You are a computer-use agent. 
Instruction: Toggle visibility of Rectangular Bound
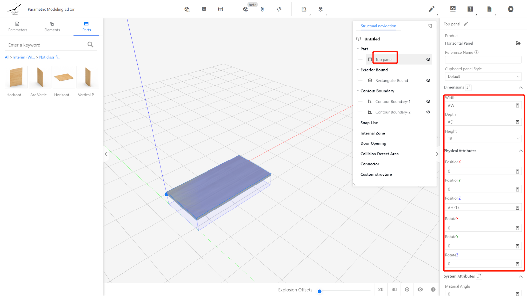pos(428,80)
